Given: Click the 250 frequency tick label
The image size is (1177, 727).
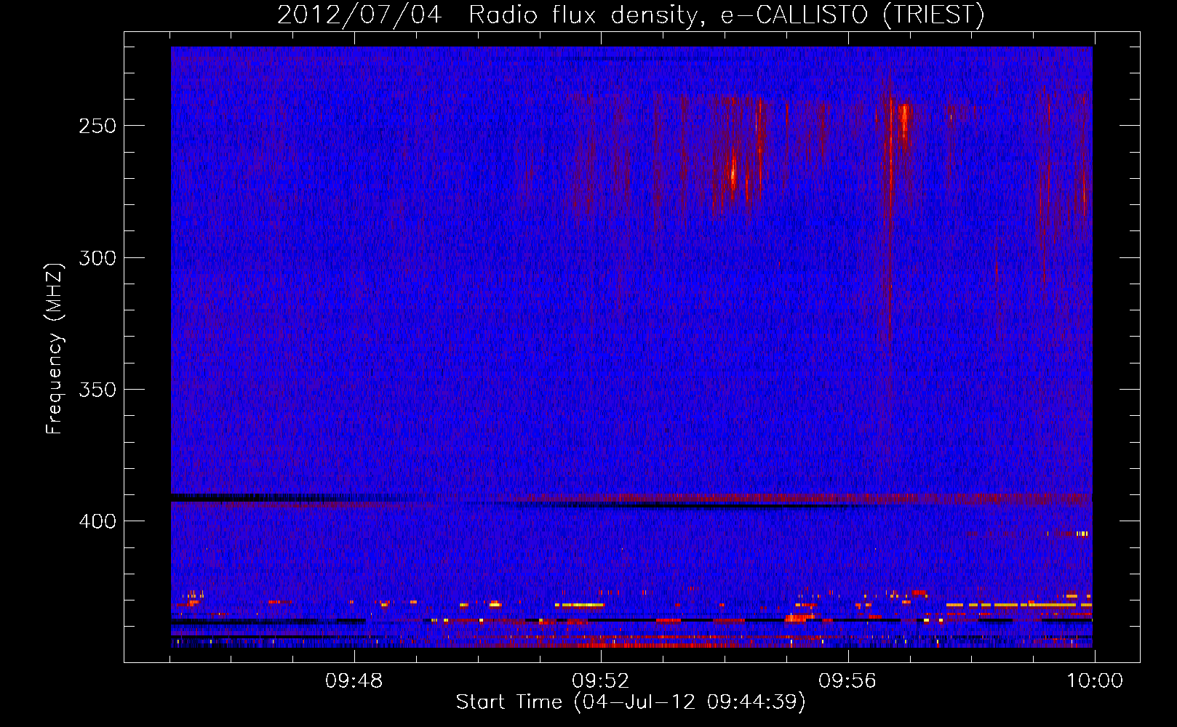Looking at the screenshot, I should pos(97,126).
